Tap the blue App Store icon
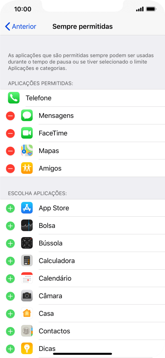This screenshot has height=358, width=165. [27, 208]
